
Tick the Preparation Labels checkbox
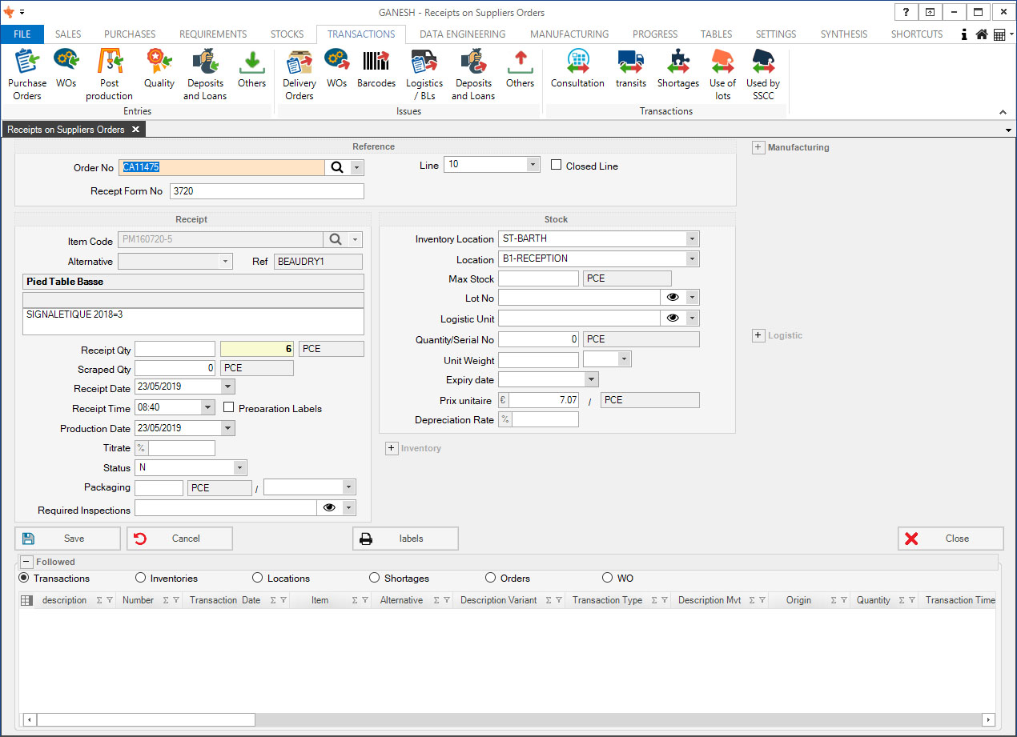(229, 407)
